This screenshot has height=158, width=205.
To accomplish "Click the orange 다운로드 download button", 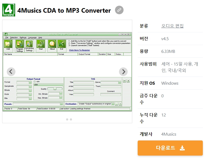I will coord(170,148).
